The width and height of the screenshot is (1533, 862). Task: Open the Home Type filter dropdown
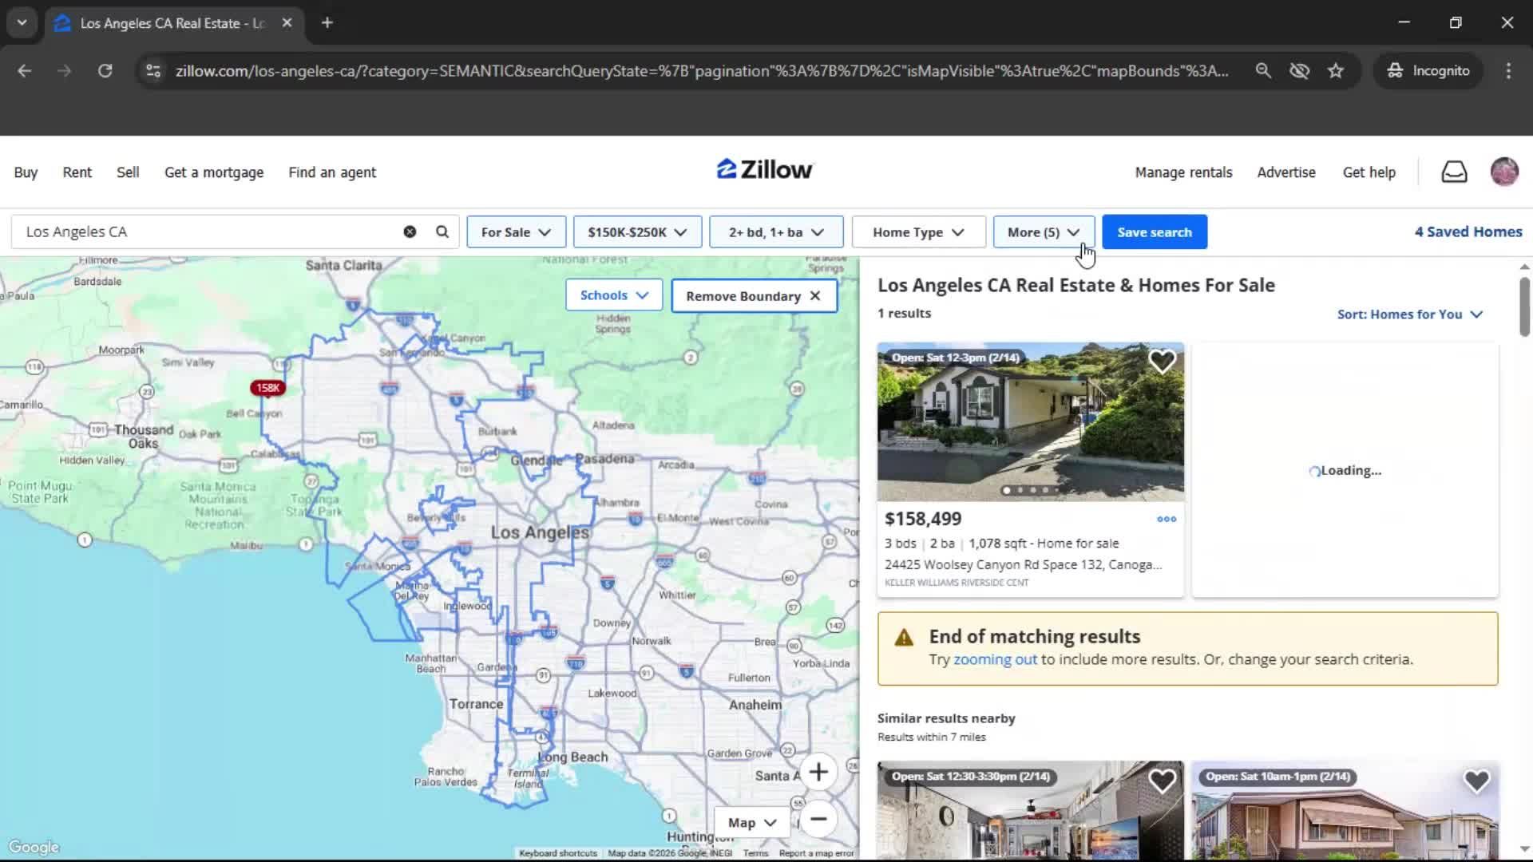(917, 231)
